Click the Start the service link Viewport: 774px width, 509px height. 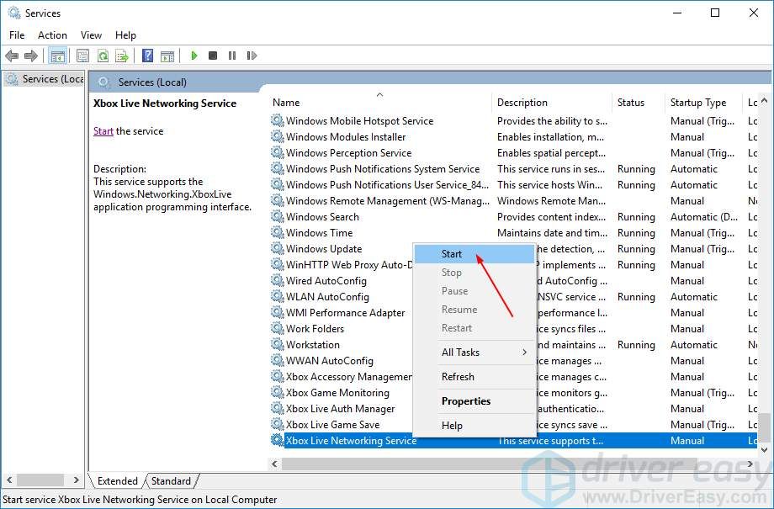tap(103, 131)
